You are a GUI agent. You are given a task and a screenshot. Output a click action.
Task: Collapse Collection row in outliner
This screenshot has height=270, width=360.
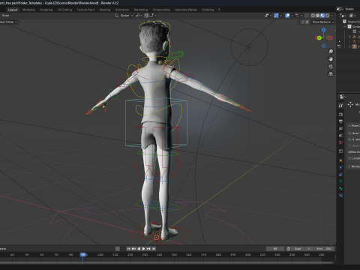click(x=345, y=26)
